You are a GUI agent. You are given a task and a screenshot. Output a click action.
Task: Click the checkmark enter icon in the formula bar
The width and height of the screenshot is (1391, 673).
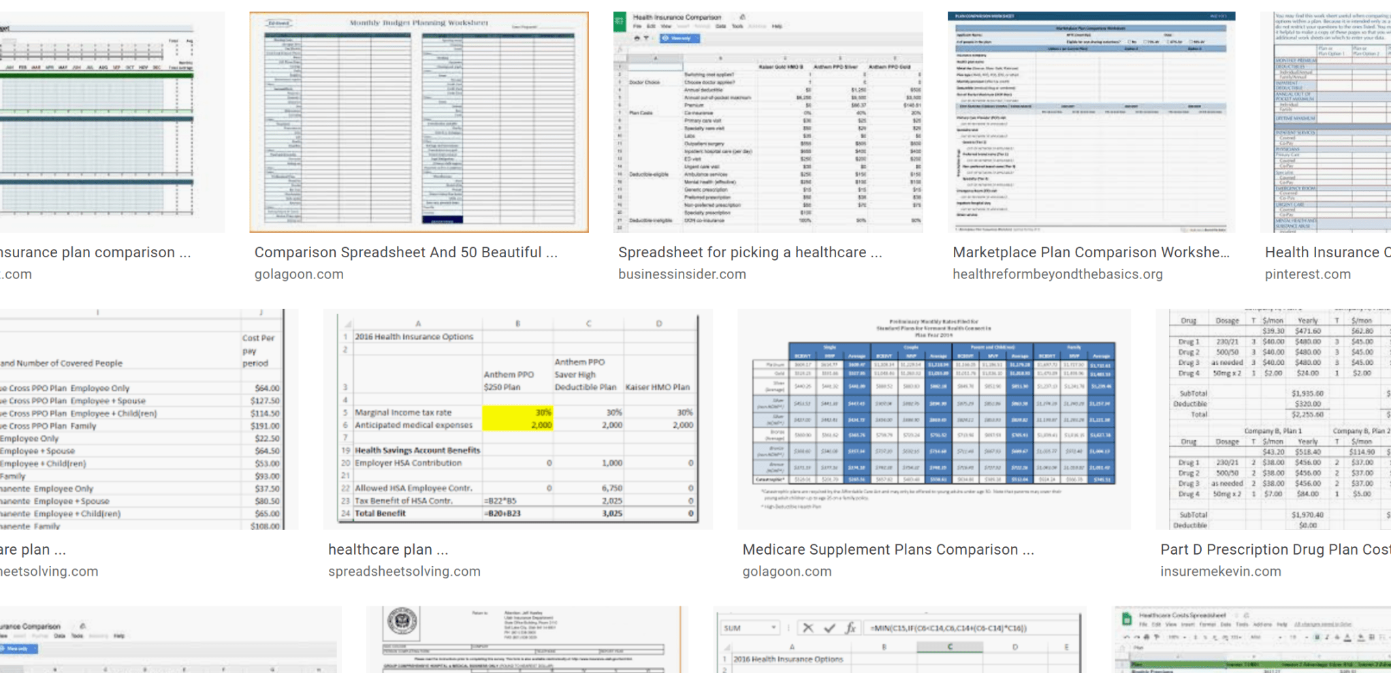pyautogui.click(x=829, y=627)
